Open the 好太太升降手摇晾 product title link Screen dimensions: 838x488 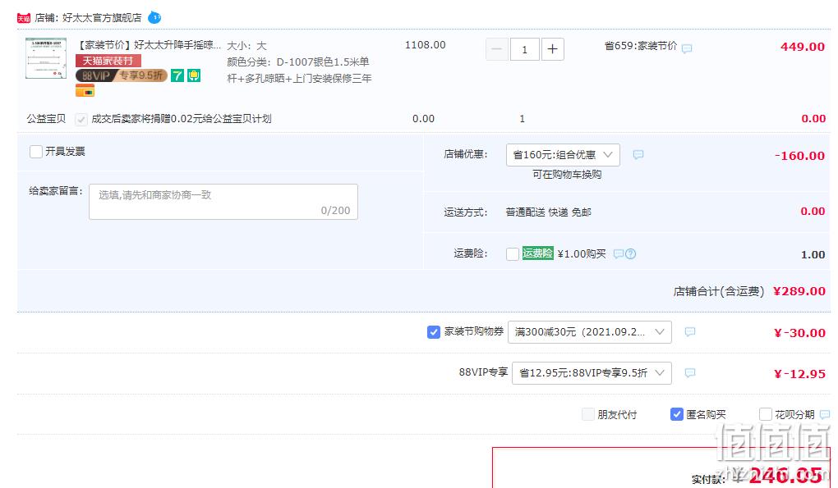pyautogui.click(x=150, y=45)
